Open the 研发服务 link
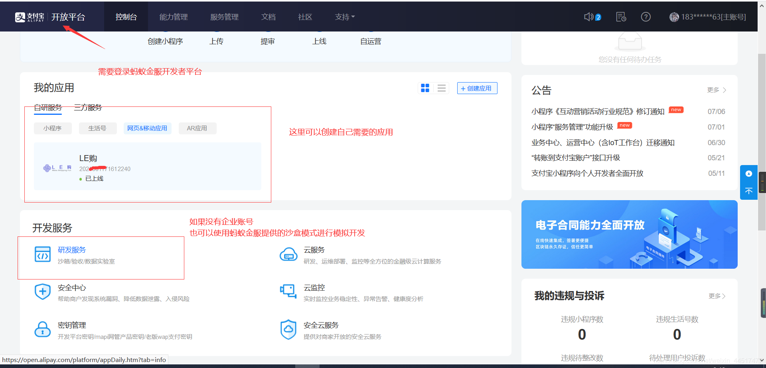Viewport: 766px width, 368px height. click(72, 250)
